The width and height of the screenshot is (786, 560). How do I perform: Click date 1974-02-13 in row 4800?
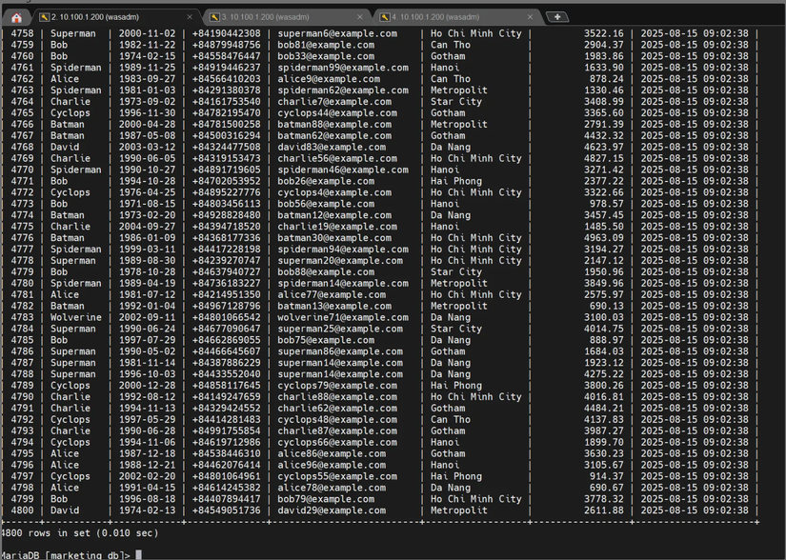coord(148,510)
